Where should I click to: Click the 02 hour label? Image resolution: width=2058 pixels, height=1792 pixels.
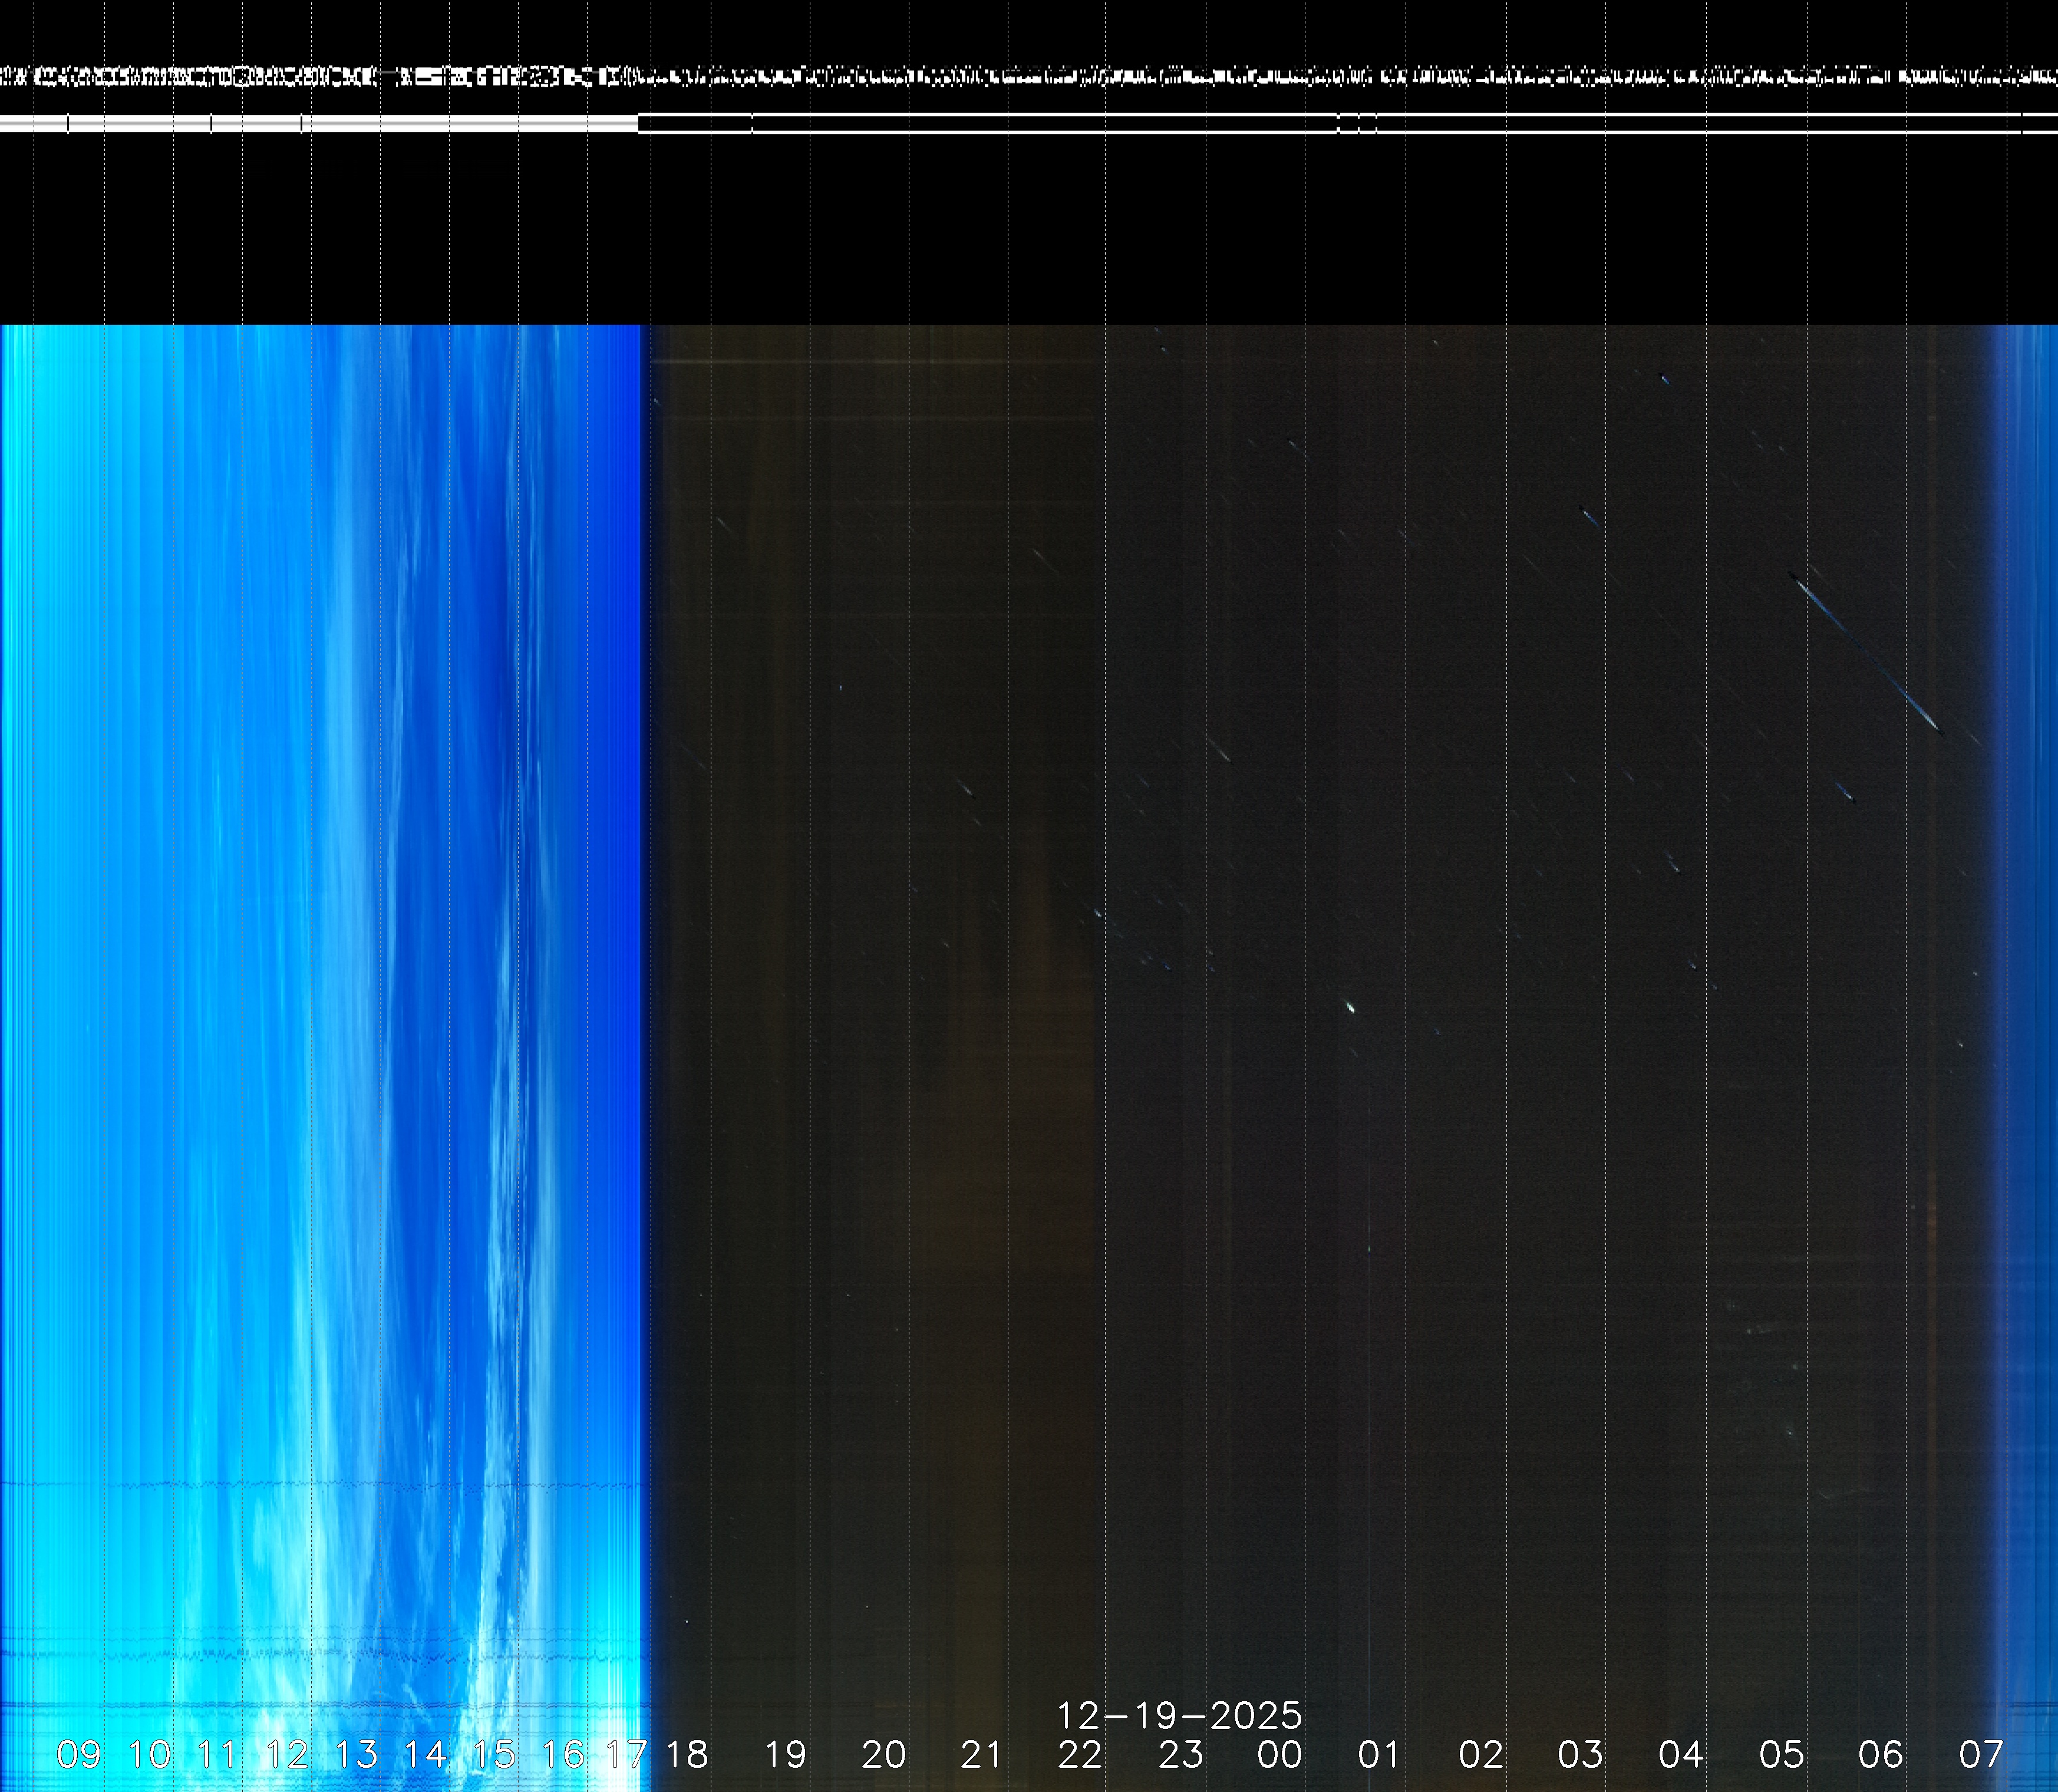coord(1480,1754)
